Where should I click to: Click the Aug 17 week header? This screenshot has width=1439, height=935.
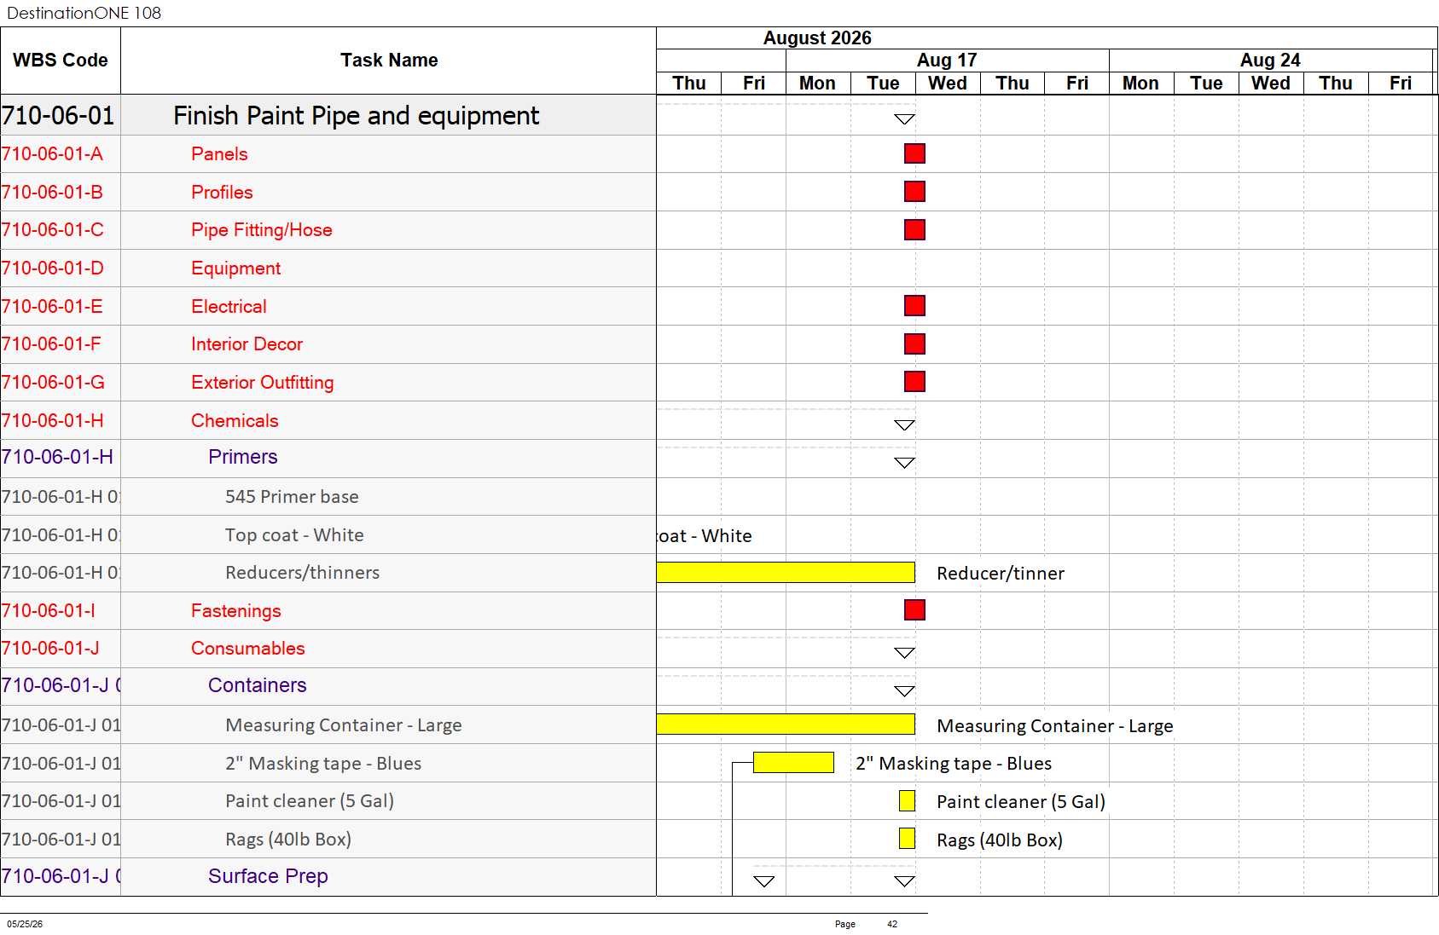[947, 61]
